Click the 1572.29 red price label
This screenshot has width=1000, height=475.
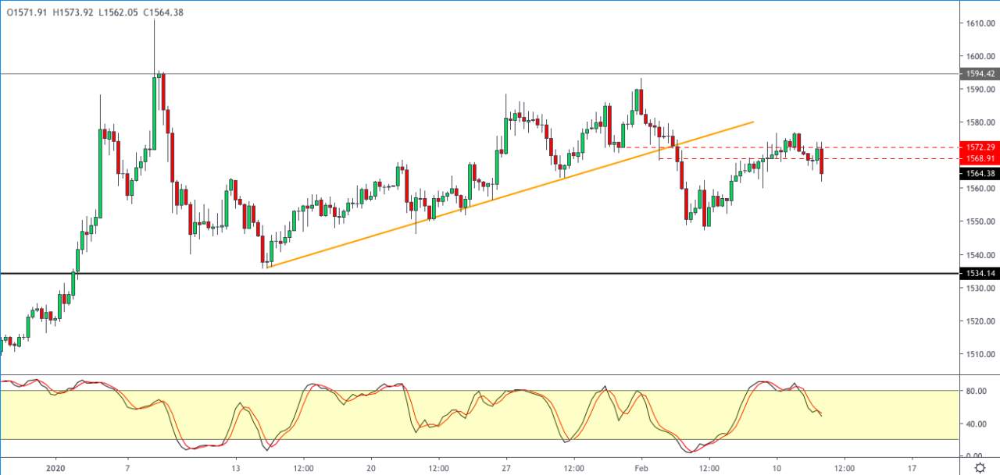point(980,147)
